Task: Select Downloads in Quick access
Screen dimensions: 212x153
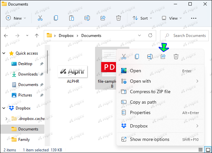Action: [28, 74]
